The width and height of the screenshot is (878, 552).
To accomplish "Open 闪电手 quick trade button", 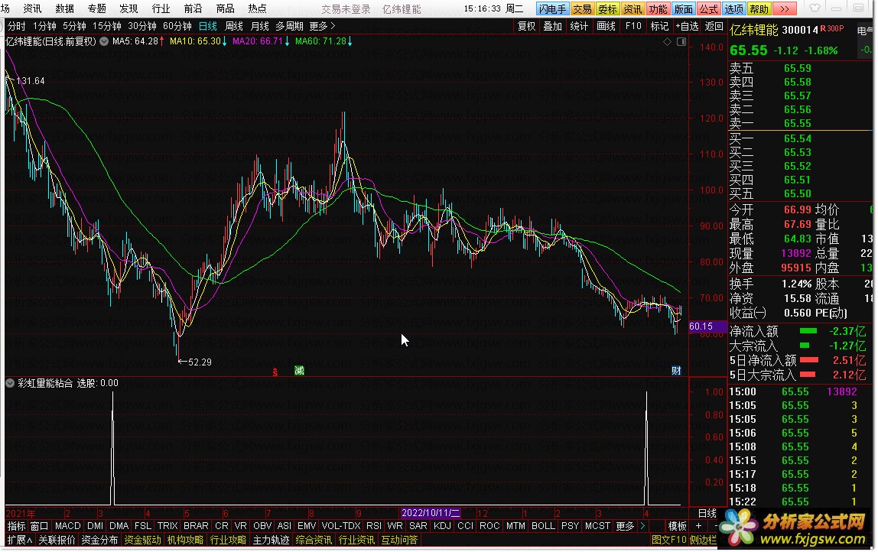I will [553, 9].
